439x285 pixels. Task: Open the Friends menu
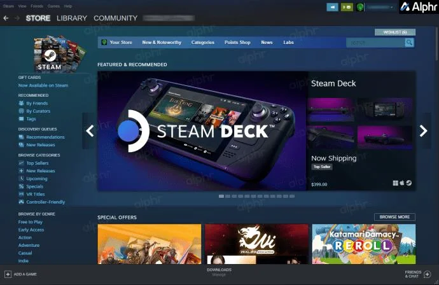(x=37, y=6)
